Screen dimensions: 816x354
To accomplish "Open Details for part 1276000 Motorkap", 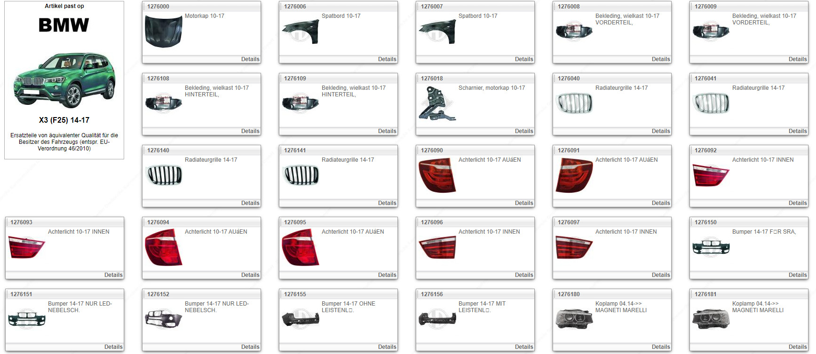I will tap(250, 59).
